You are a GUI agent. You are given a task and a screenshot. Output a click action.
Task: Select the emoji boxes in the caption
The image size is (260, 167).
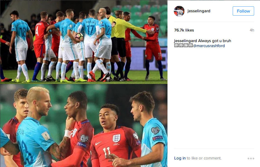click(183, 46)
